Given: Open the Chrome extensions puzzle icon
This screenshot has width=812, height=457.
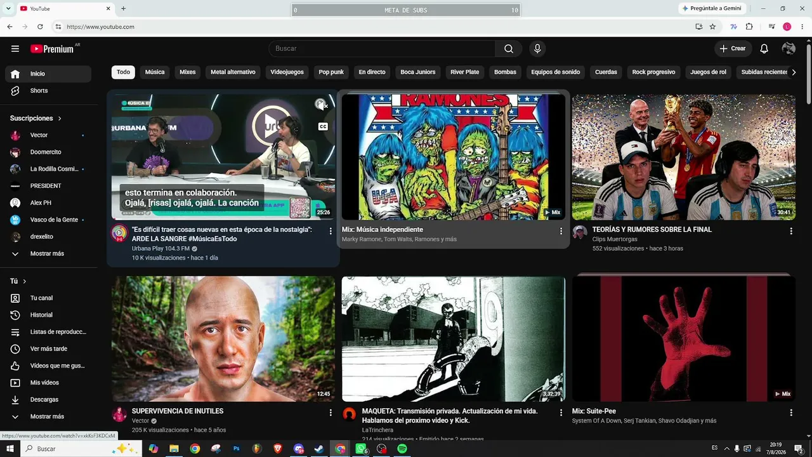Looking at the screenshot, I should [x=749, y=27].
